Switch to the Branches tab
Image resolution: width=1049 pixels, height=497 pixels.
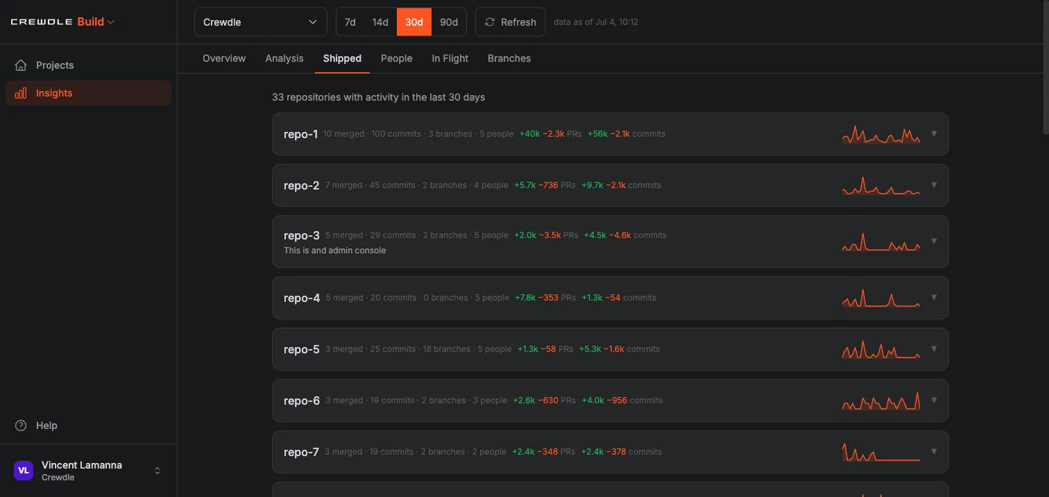coord(509,58)
